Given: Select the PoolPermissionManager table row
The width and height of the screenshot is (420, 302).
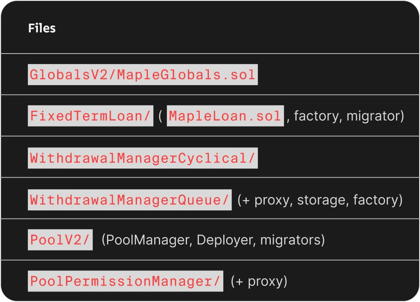Looking at the screenshot, I should (210, 280).
